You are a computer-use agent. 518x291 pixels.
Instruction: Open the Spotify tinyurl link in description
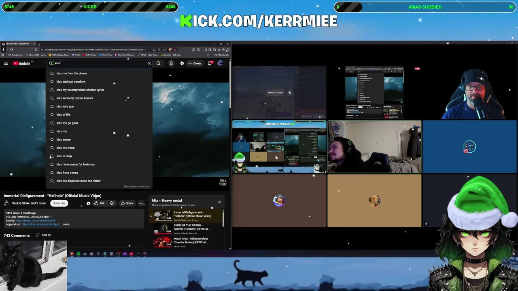point(35,221)
